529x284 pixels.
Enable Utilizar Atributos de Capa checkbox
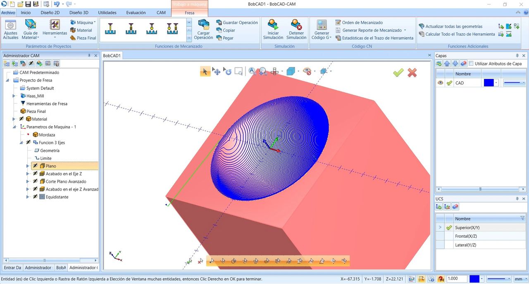click(471, 64)
